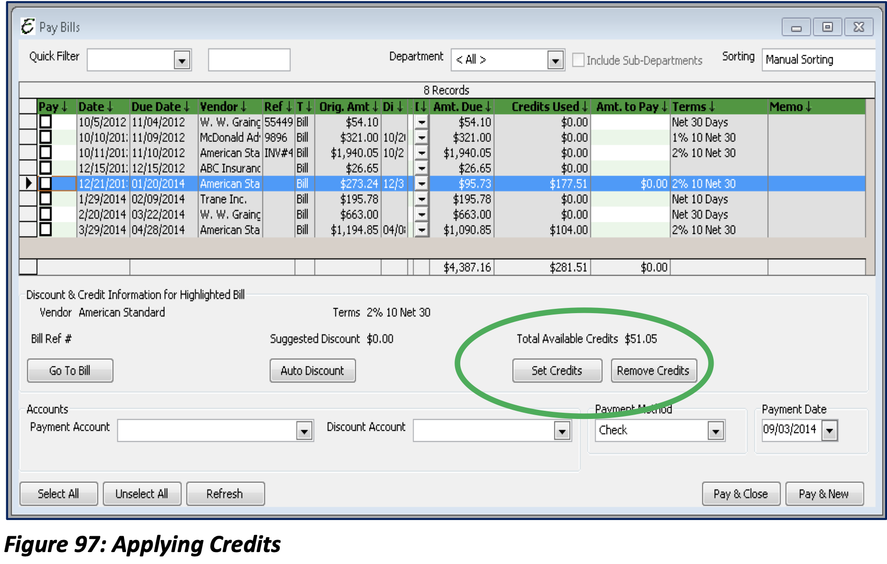This screenshot has height=564, width=887.
Task: Check the Pay box for ABC Insurance
Action: 46,168
